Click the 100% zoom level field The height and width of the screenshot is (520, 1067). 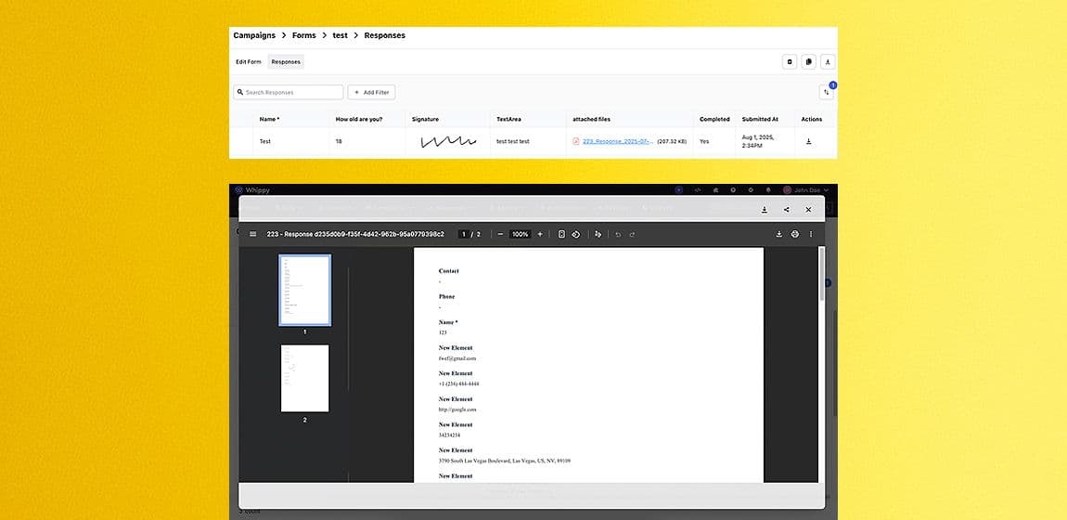coord(521,234)
